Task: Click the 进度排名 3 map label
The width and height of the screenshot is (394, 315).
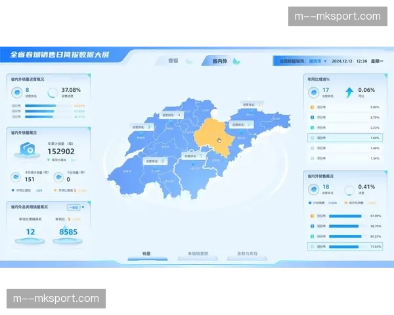Action: pyautogui.click(x=141, y=127)
